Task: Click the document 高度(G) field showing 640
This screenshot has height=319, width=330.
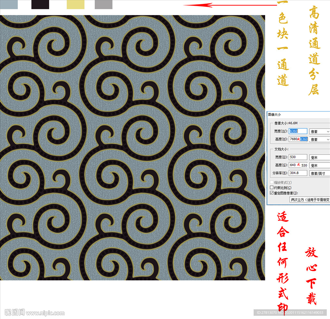Action: pos(298,165)
